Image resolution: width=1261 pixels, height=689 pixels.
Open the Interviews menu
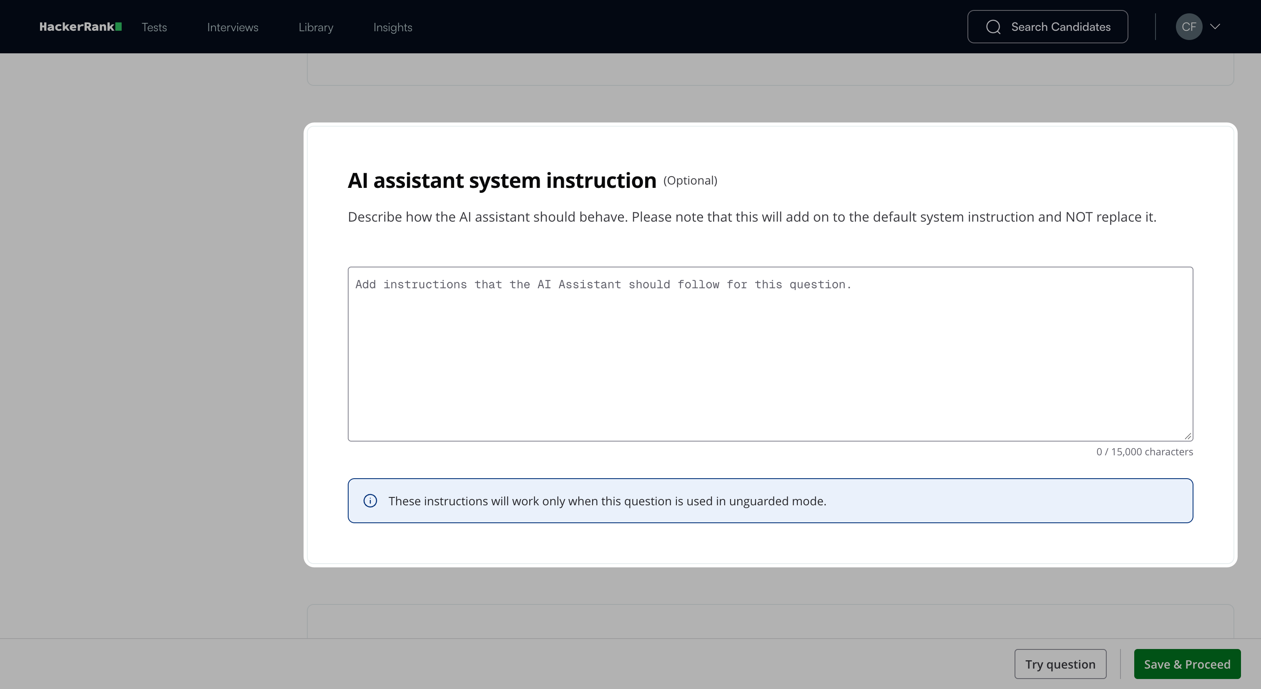point(233,27)
